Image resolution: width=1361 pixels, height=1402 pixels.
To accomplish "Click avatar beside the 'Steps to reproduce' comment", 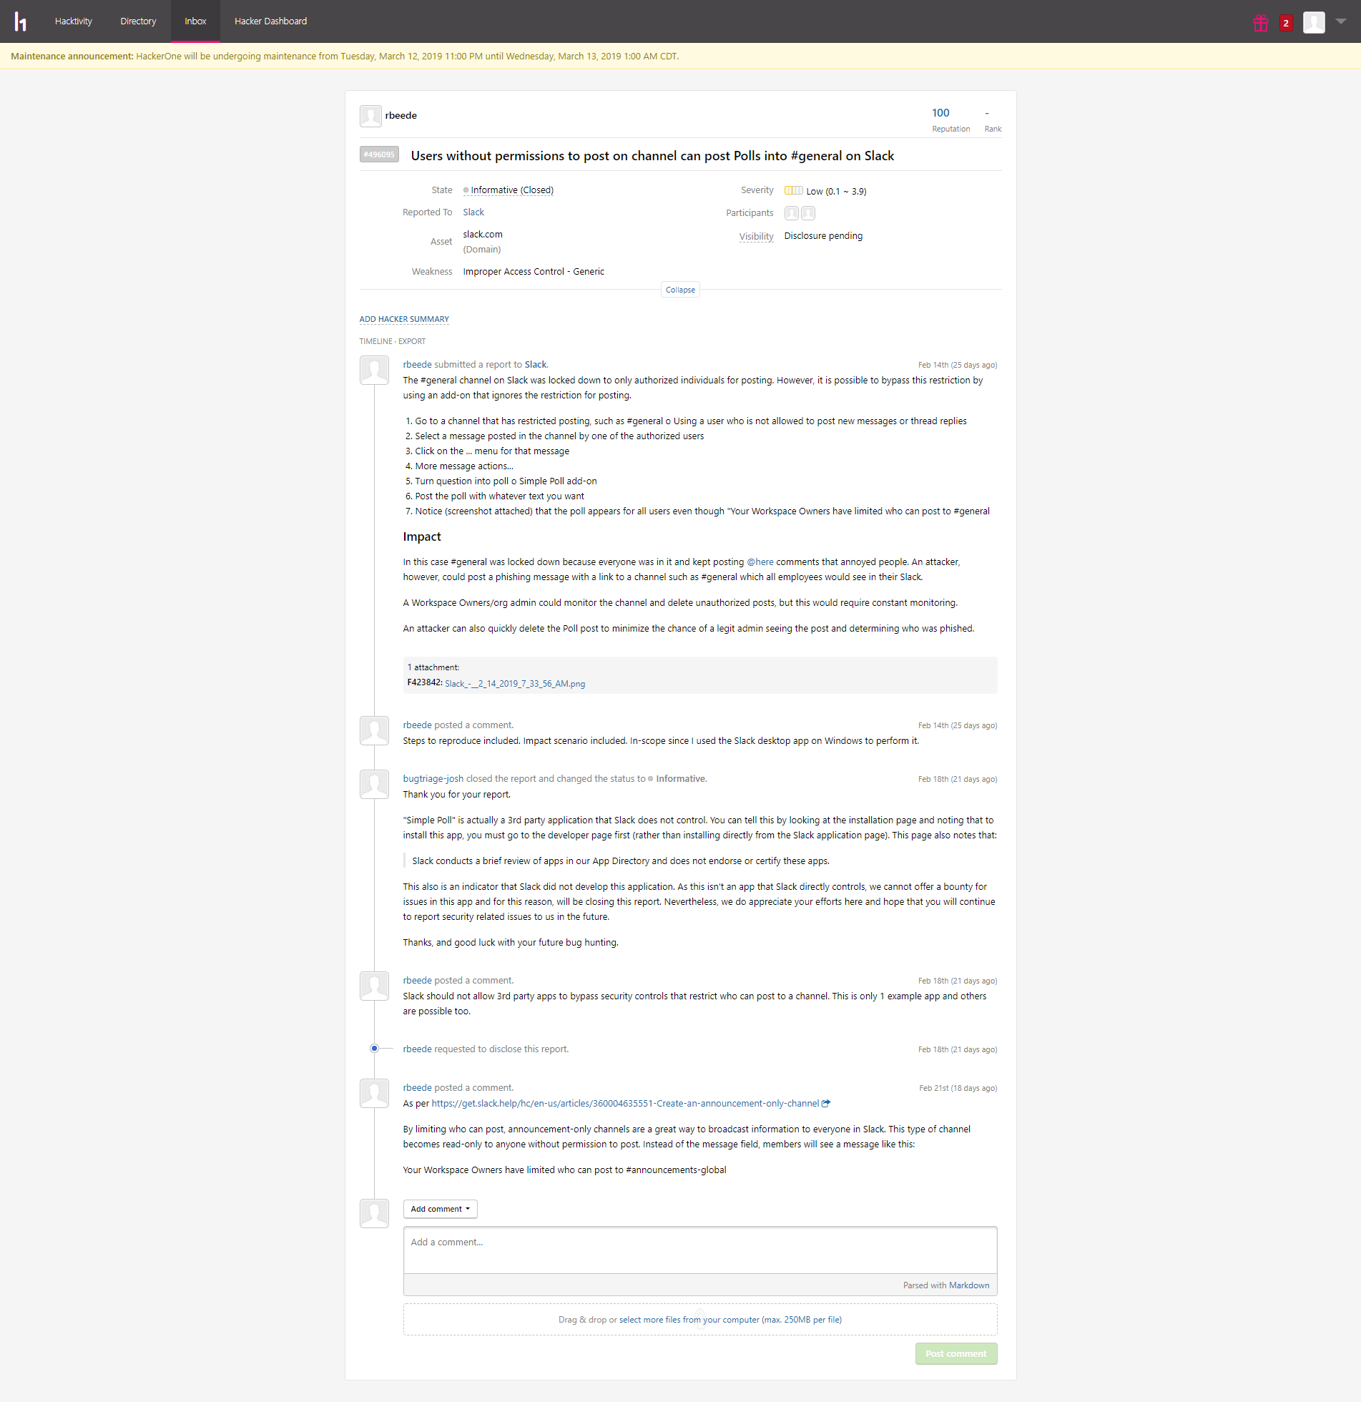I will tap(374, 730).
